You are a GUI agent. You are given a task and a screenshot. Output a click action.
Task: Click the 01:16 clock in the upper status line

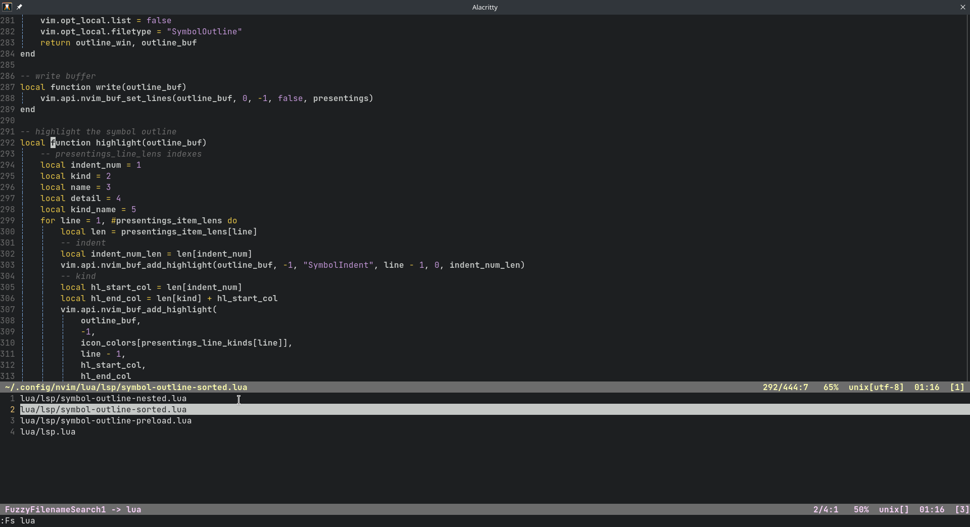pos(927,388)
